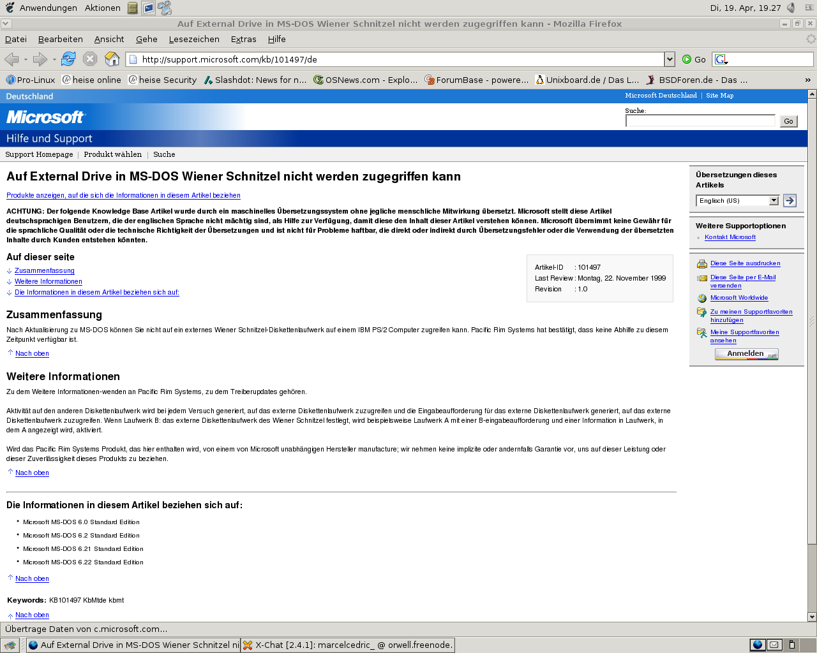
Task: Open the Gehe menu
Action: click(147, 39)
